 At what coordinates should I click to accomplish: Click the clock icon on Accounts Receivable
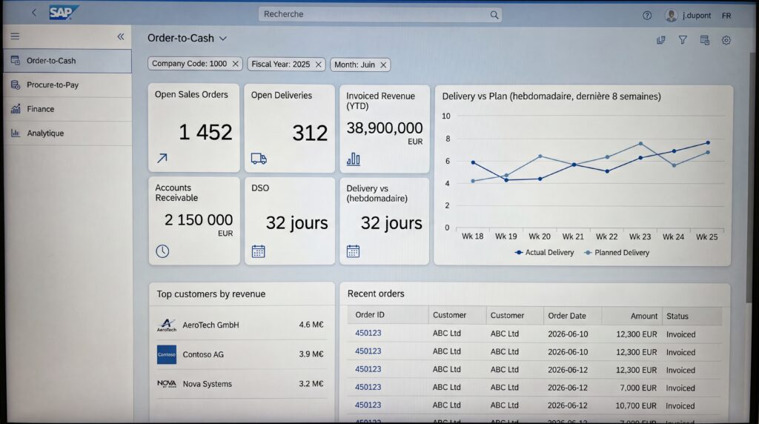[162, 251]
